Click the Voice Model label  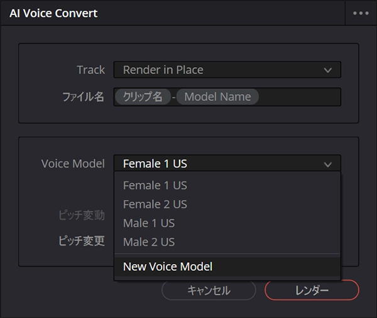point(73,164)
